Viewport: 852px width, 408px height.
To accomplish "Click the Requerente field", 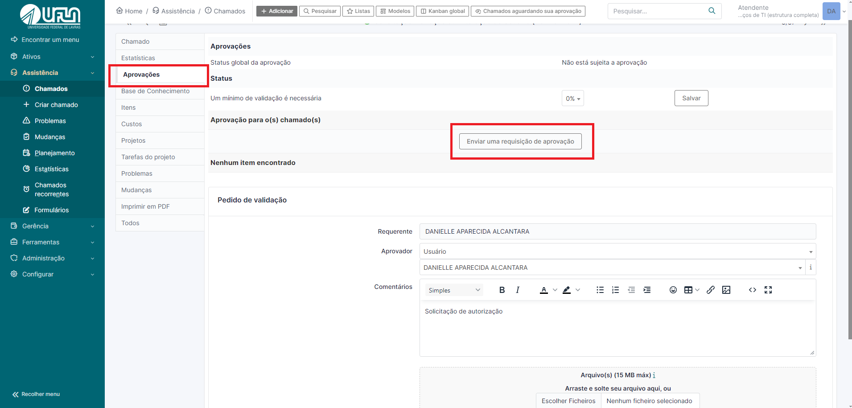I will click(617, 231).
